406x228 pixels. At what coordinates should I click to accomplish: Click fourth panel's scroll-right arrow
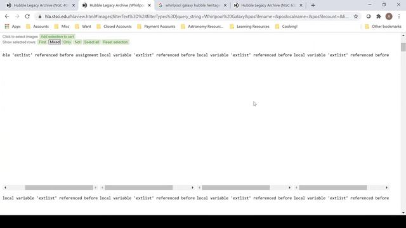point(386,187)
